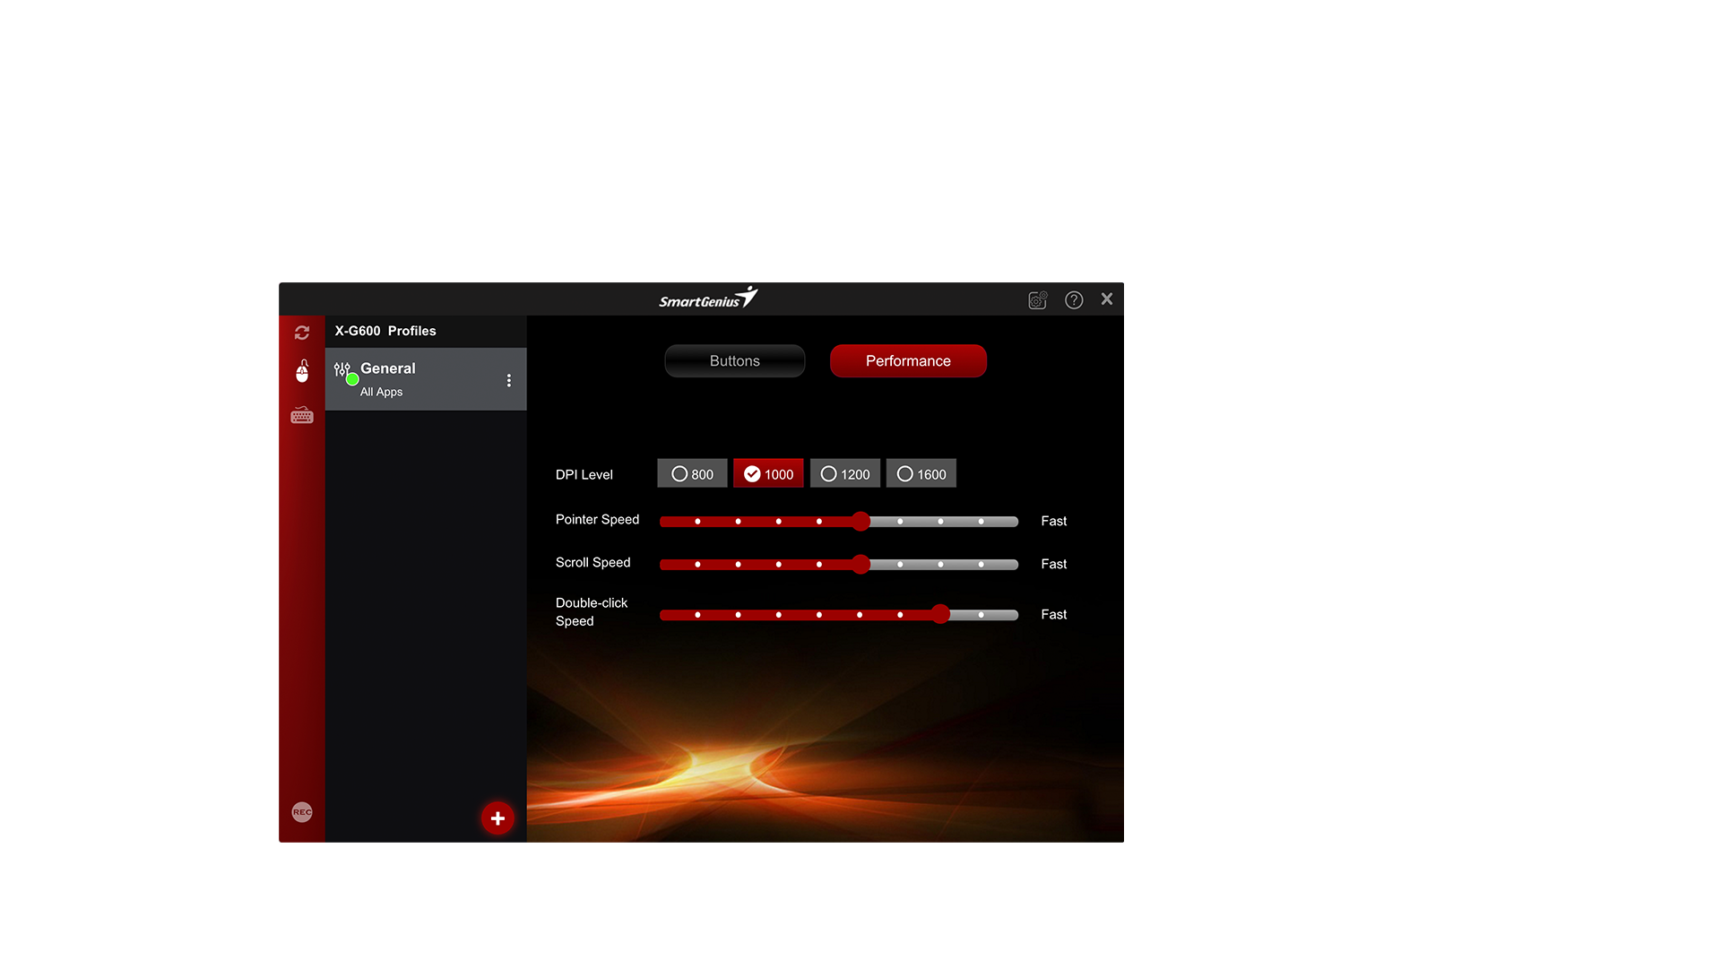Select the General All Apps profile
Viewport: 1721px width, 969px height.
click(x=426, y=379)
